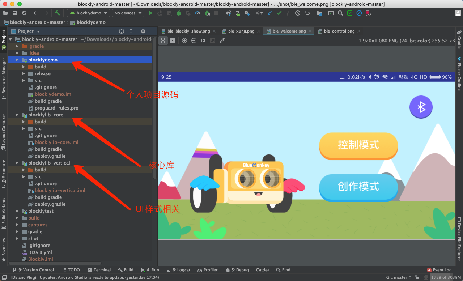Image resolution: width=463 pixels, height=281 pixels.
Task: Pick a color with the eyedropper tool
Action: tap(222, 41)
